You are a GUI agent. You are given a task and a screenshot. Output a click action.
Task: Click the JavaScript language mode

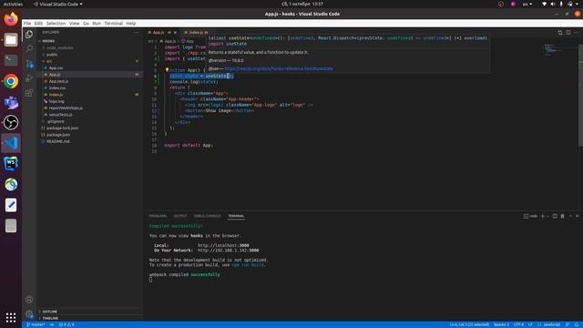551,324
